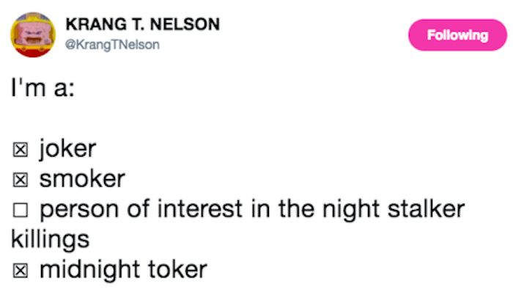513x292 pixels.
Task: Click the checked box beside midnight toker
Action: 21,271
